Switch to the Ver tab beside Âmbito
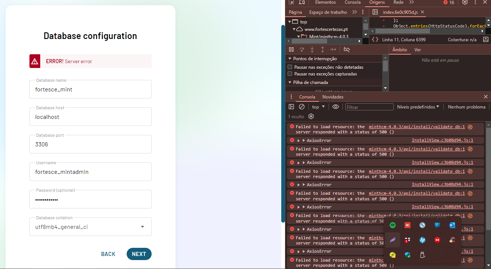Viewport: 491px width, 269px height. click(418, 50)
